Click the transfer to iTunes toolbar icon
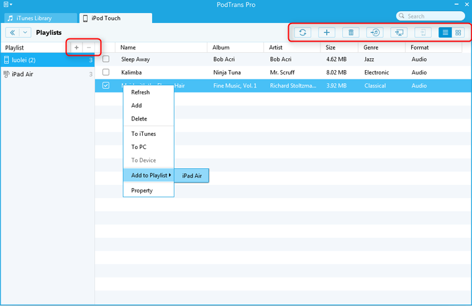This screenshot has width=472, height=306. 374,32
